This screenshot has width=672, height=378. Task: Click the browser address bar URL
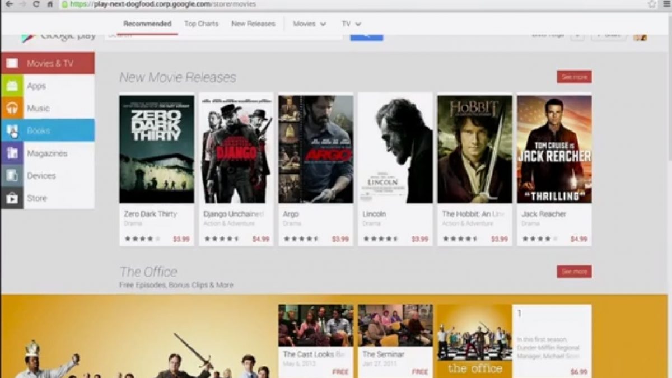point(163,4)
